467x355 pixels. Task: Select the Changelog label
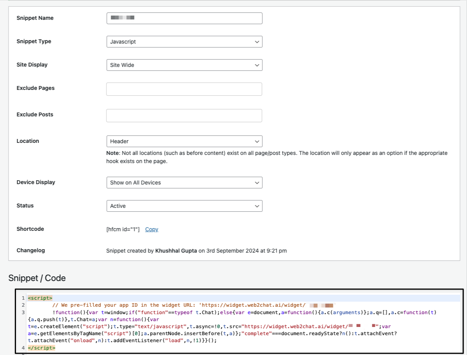tap(31, 250)
